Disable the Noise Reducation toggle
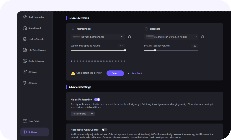 click(97, 100)
